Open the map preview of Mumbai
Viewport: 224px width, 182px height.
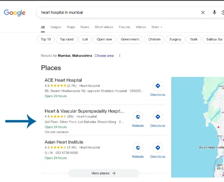pyautogui.click(x=197, y=127)
